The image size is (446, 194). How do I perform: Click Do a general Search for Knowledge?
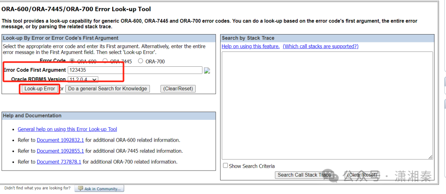coord(107,89)
